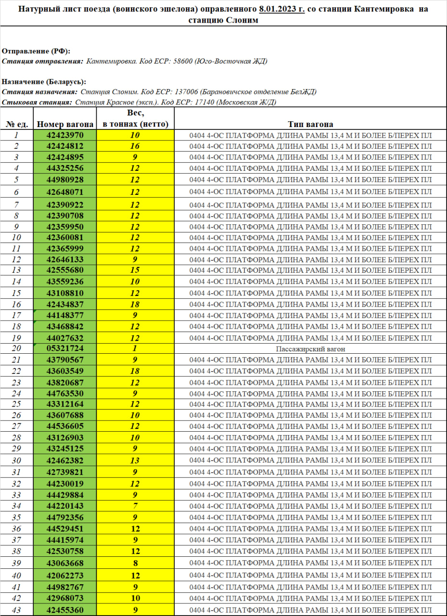The width and height of the screenshot is (447, 616).
Task: Click wagon number cell 05321724
Action: [x=65, y=348]
